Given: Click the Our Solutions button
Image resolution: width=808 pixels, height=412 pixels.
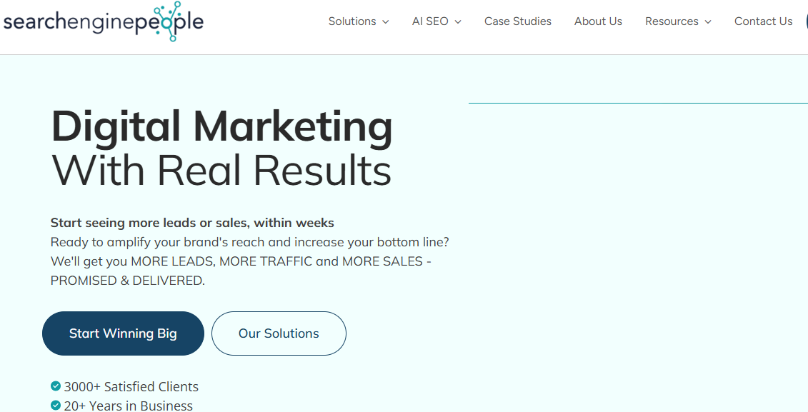Looking at the screenshot, I should coord(279,333).
